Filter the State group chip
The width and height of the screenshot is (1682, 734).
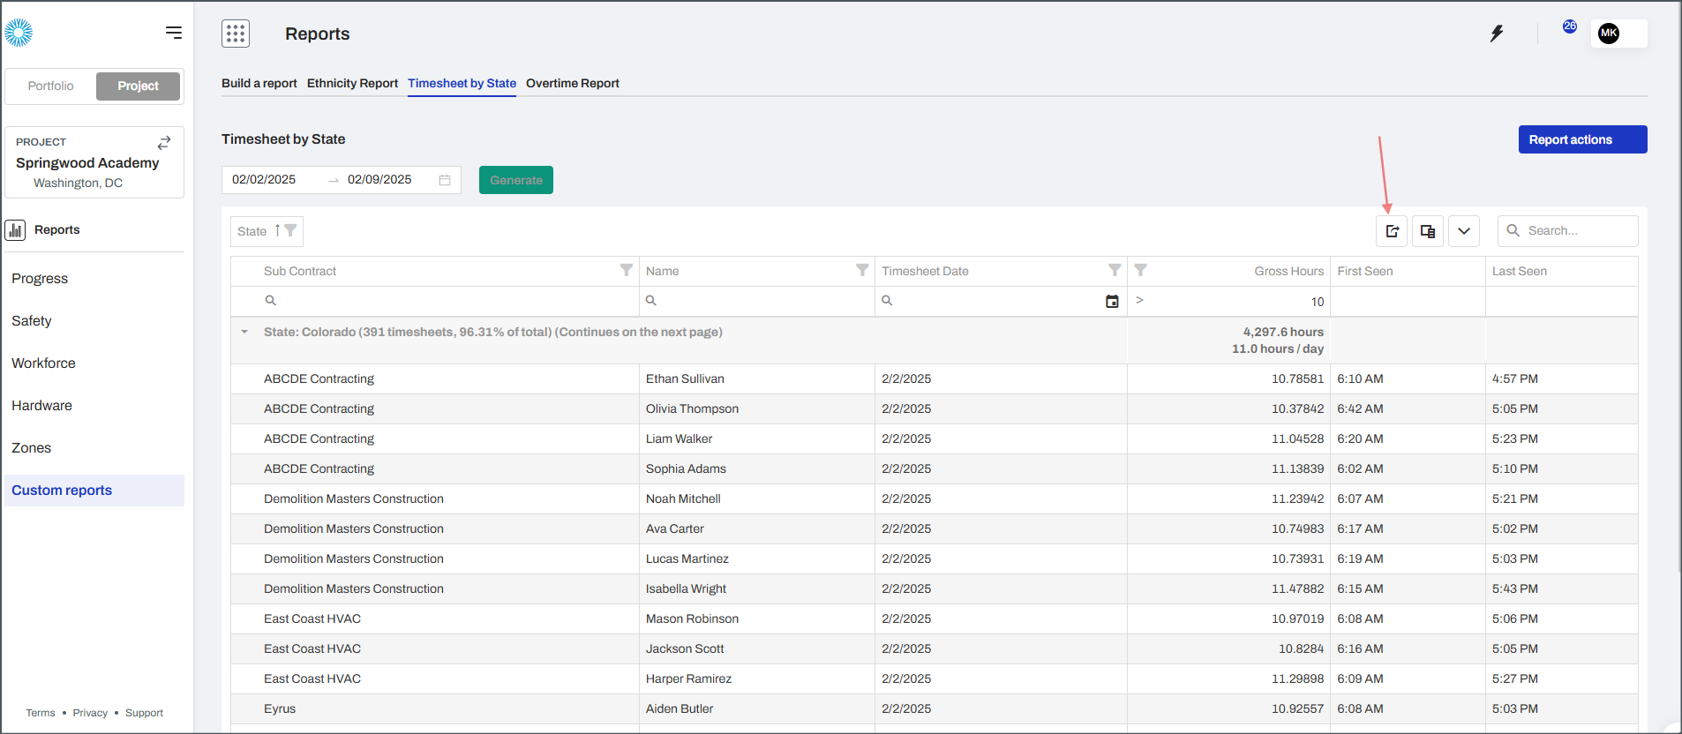coord(290,230)
